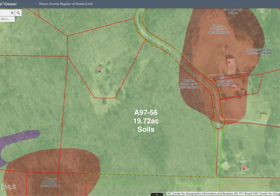This screenshot has width=280, height=196.
Task: Click the 350 address marker
Action: [x=100, y=70]
